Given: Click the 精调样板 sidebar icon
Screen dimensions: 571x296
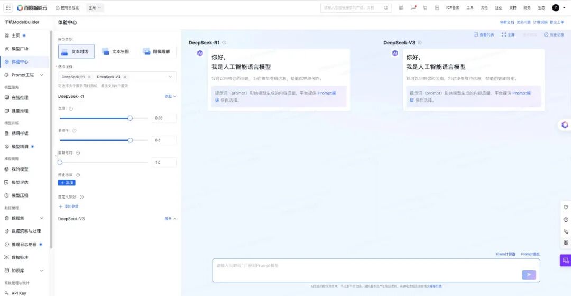Looking at the screenshot, I should click(6, 133).
